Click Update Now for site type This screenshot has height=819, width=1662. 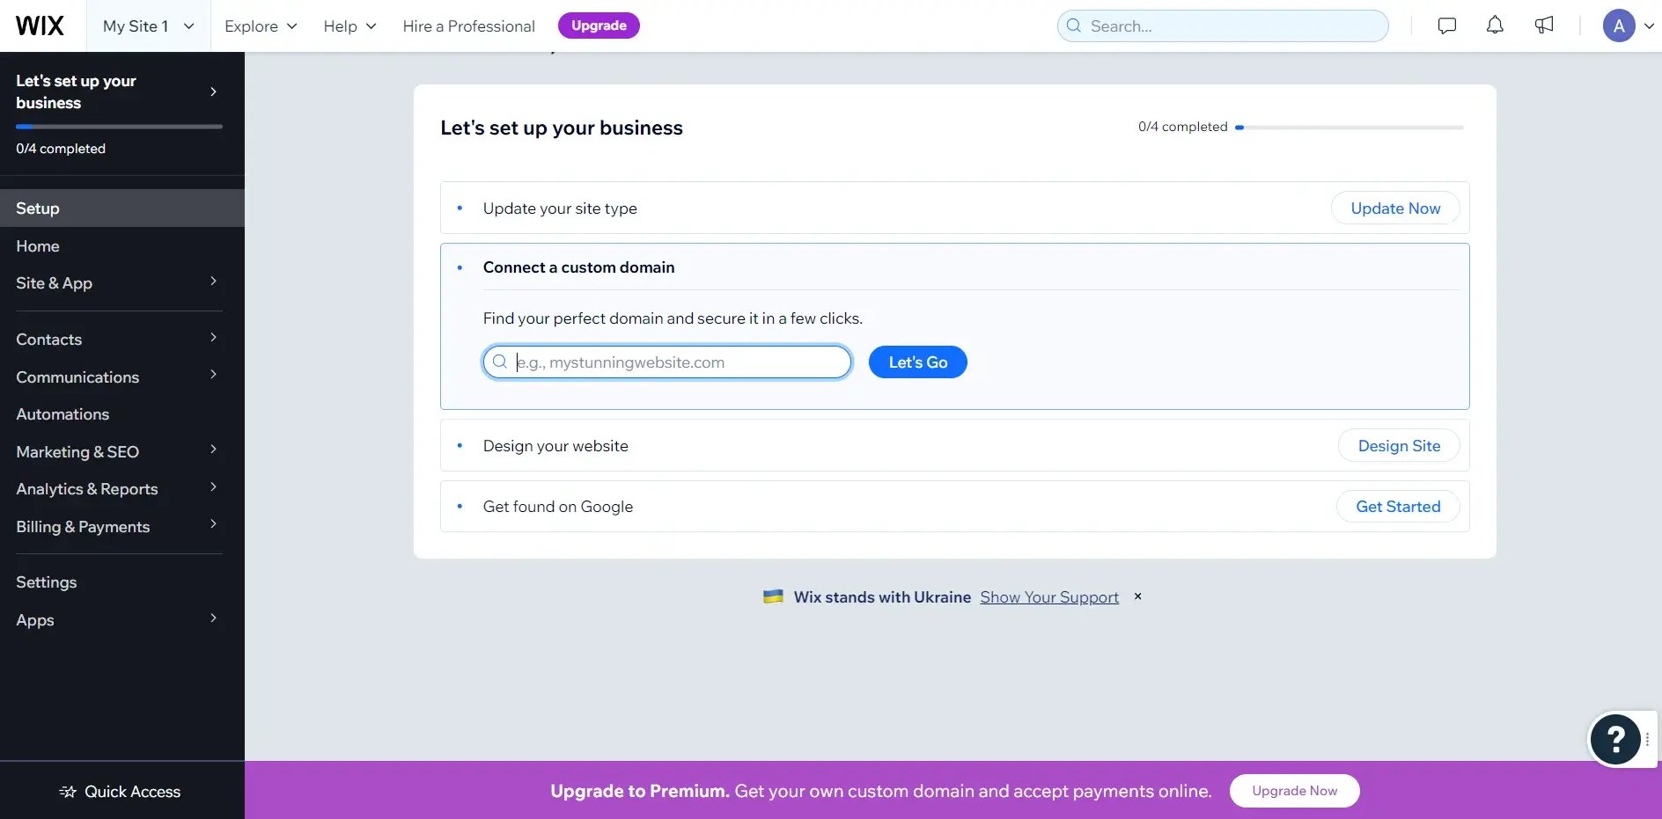pyautogui.click(x=1395, y=208)
